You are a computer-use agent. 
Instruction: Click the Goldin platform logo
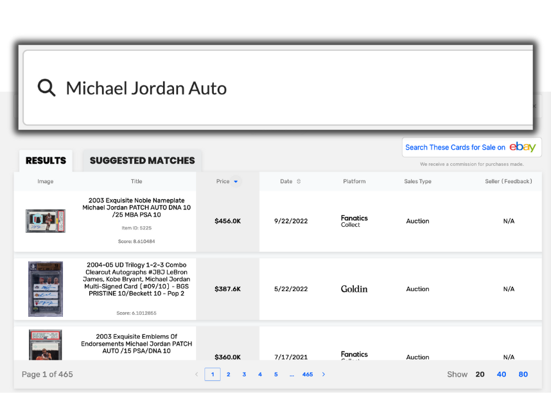tap(354, 289)
